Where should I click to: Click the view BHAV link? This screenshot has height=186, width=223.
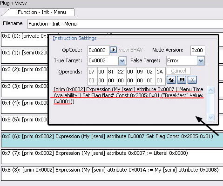[131, 50]
